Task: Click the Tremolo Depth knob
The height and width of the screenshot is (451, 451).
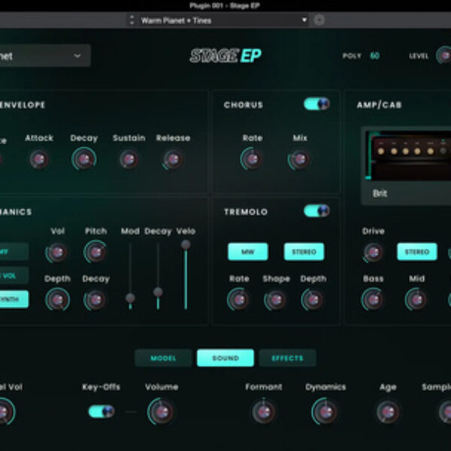Action: (x=313, y=299)
